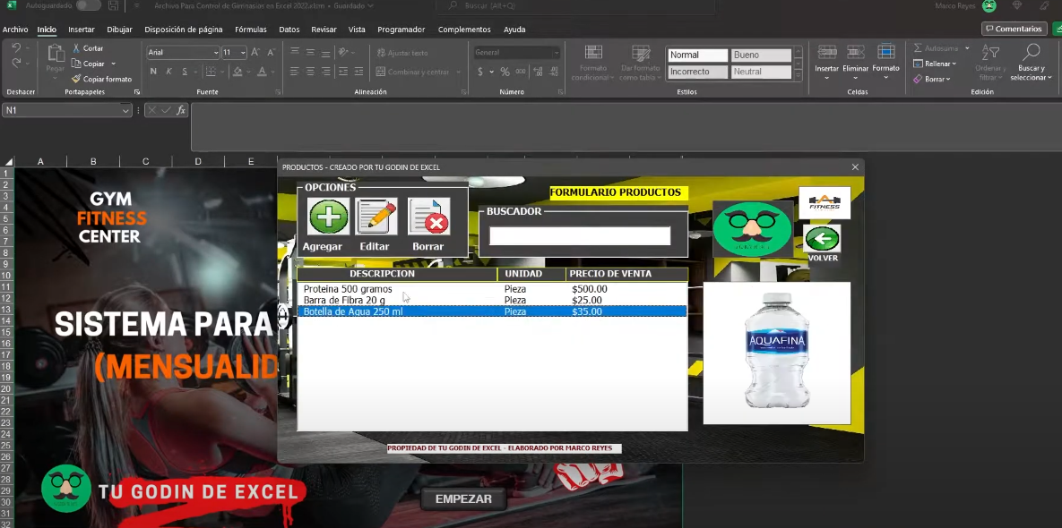This screenshot has width=1062, height=528.
Task: Click the BUSCADOR search text field
Action: 580,236
